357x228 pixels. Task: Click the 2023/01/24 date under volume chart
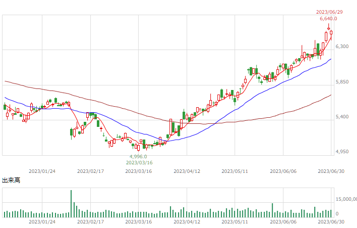(x=42, y=221)
